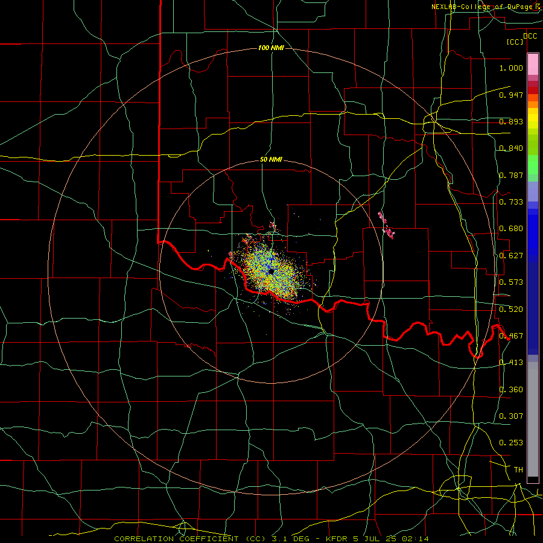Image resolution: width=543 pixels, height=543 pixels.
Task: Select the 0.680 scale value
Action: click(x=511, y=229)
